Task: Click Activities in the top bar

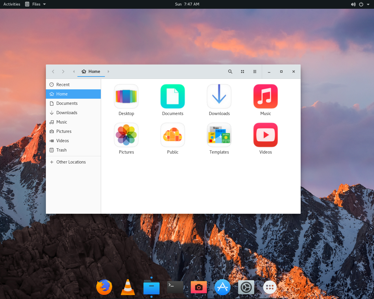Action: (12, 4)
